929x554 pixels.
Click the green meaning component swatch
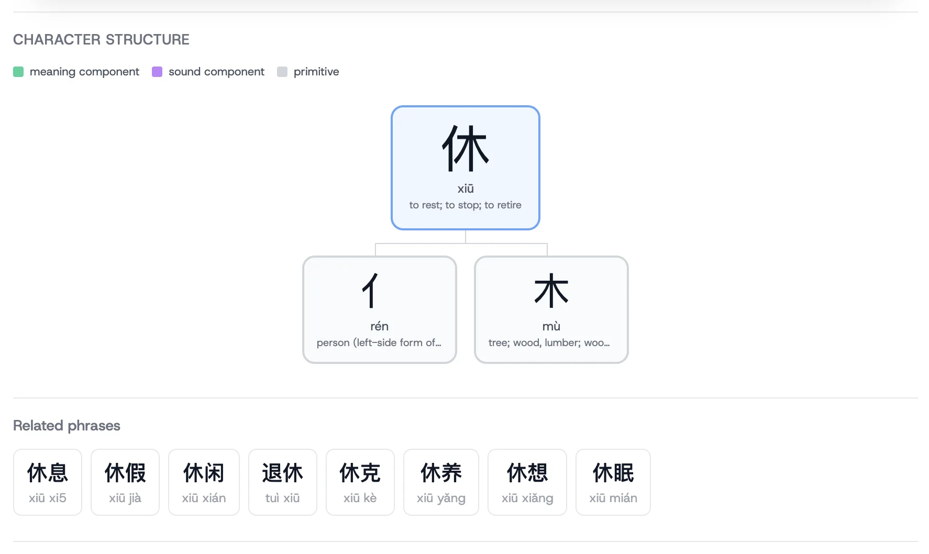(x=18, y=71)
